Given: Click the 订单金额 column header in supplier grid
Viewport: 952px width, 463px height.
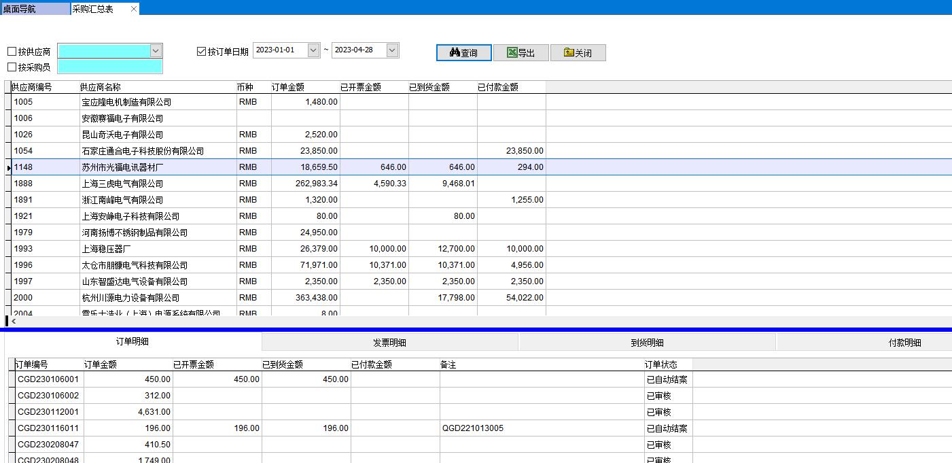Looking at the screenshot, I should 288,87.
